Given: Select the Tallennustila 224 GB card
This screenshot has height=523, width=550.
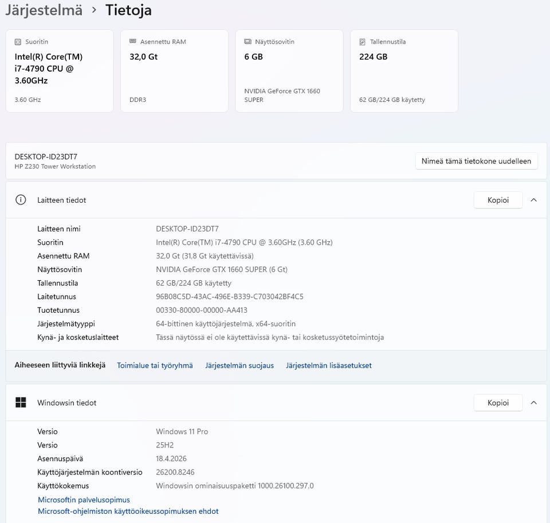Looking at the screenshot, I should (x=404, y=71).
